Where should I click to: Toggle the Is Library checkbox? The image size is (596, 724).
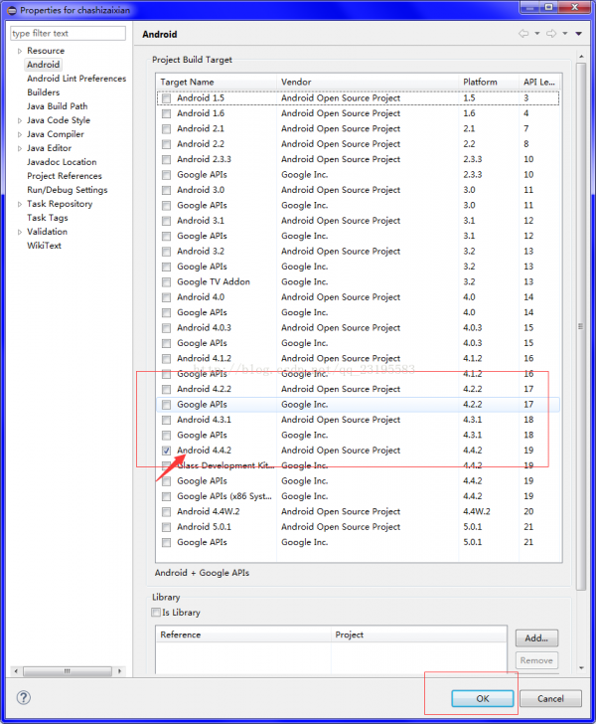pyautogui.click(x=156, y=613)
